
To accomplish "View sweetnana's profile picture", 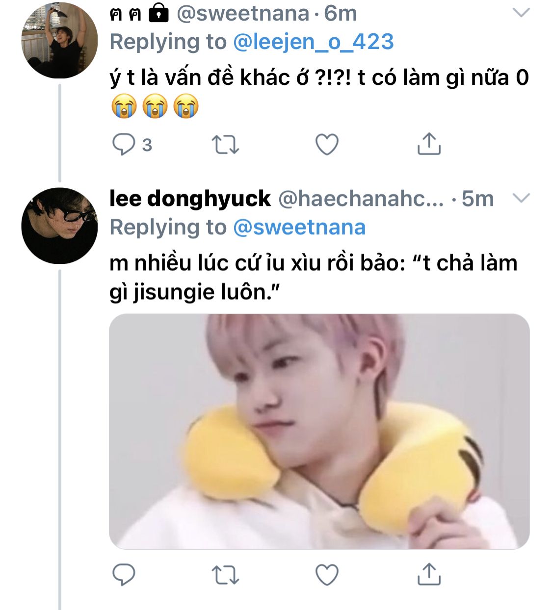I will tap(59, 41).
